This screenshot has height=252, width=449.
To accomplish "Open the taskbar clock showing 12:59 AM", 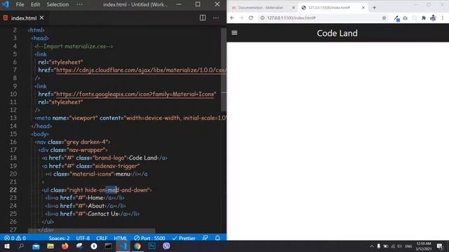I will (424, 246).
